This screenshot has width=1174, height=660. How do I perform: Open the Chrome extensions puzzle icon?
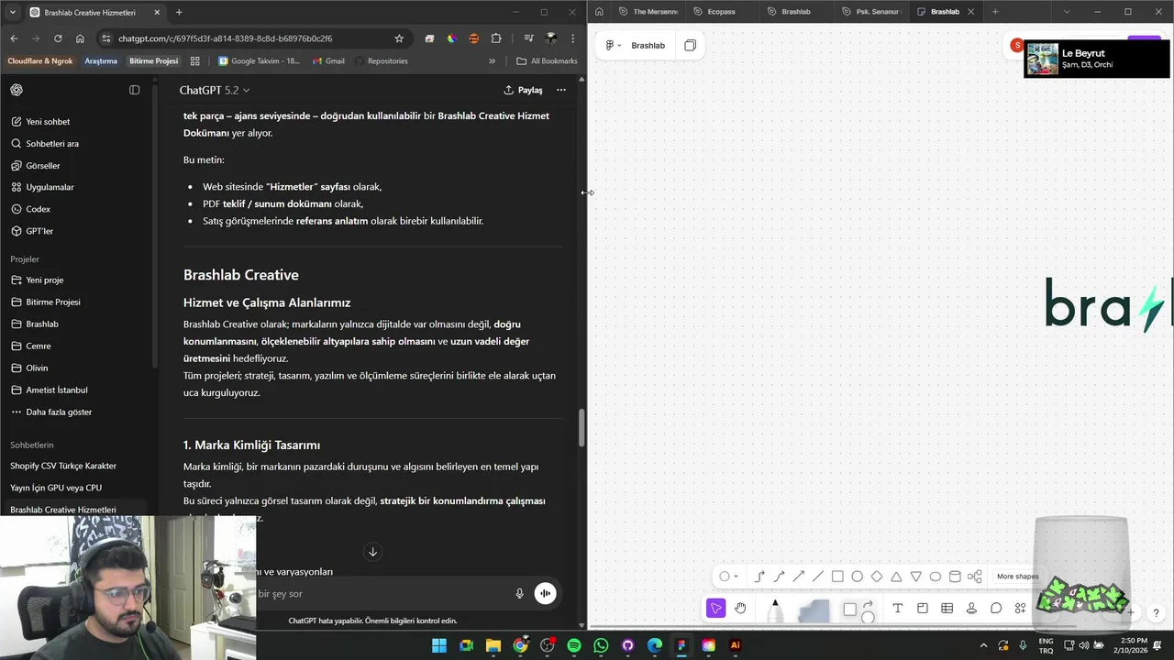[x=496, y=38]
